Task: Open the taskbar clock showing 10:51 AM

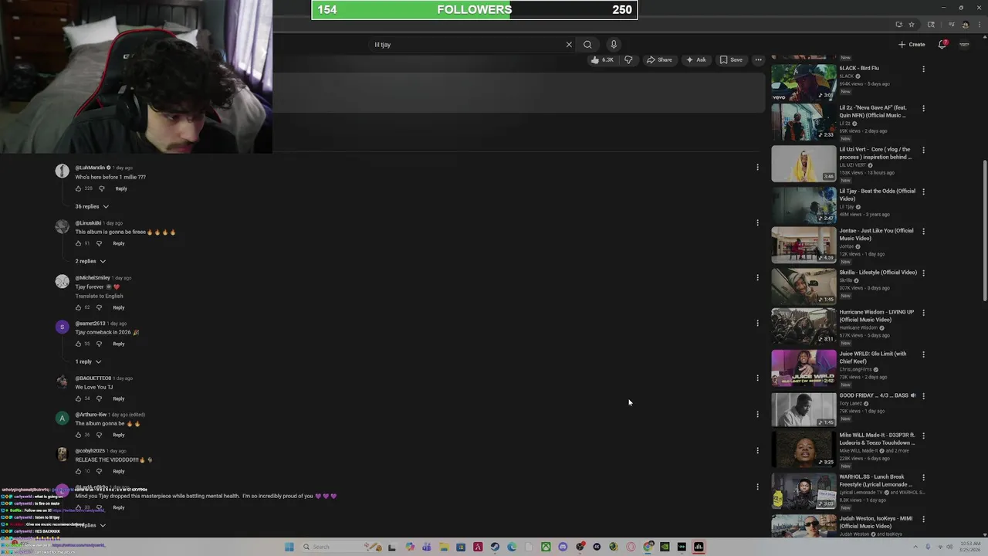Action: coord(972,547)
